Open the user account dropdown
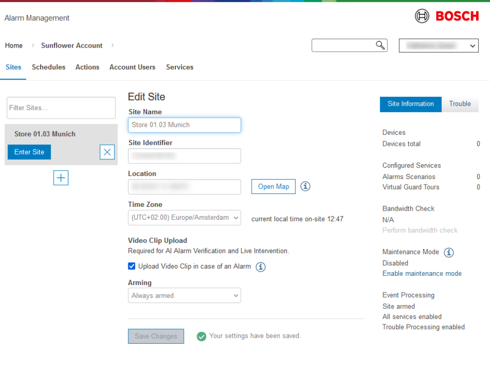 click(x=438, y=46)
